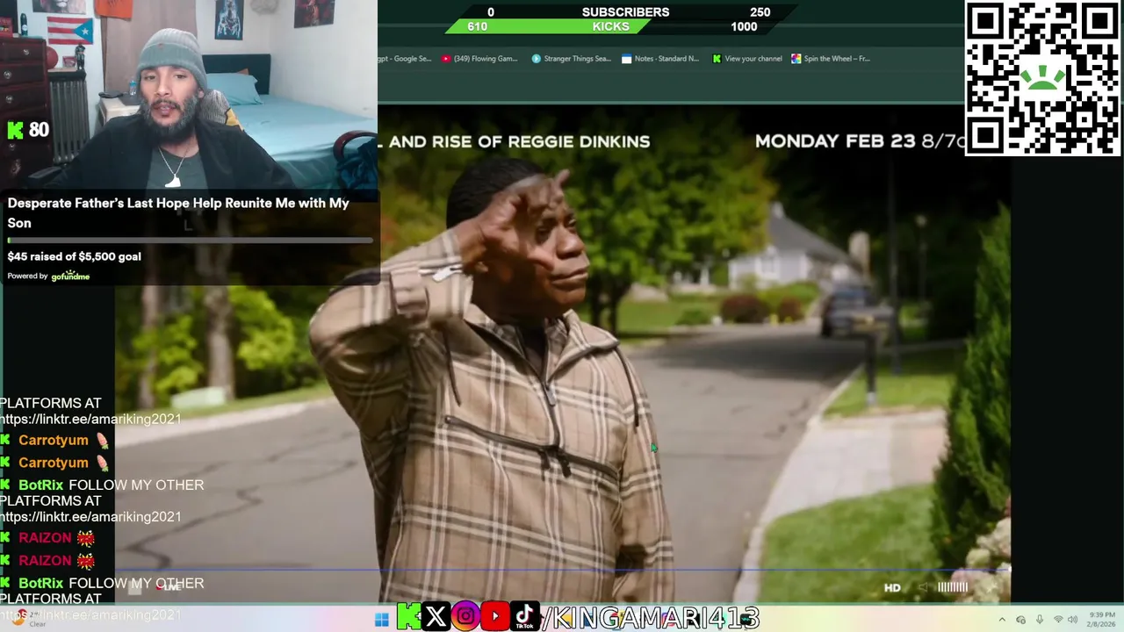The image size is (1124, 632).
Task: Click the green 'KICKS' goal bar
Action: point(548,26)
